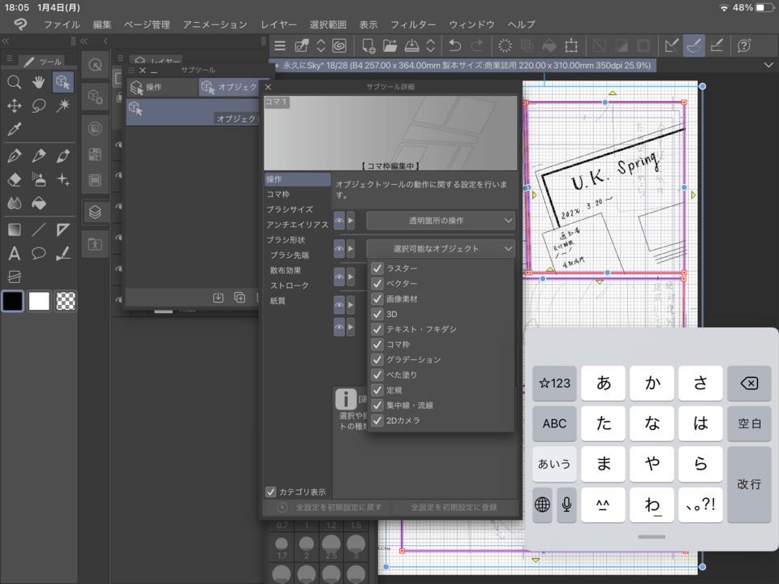Screen dimensions: 779x584
Task: Disable the ラスター (raster) checkbox
Action: coord(377,267)
